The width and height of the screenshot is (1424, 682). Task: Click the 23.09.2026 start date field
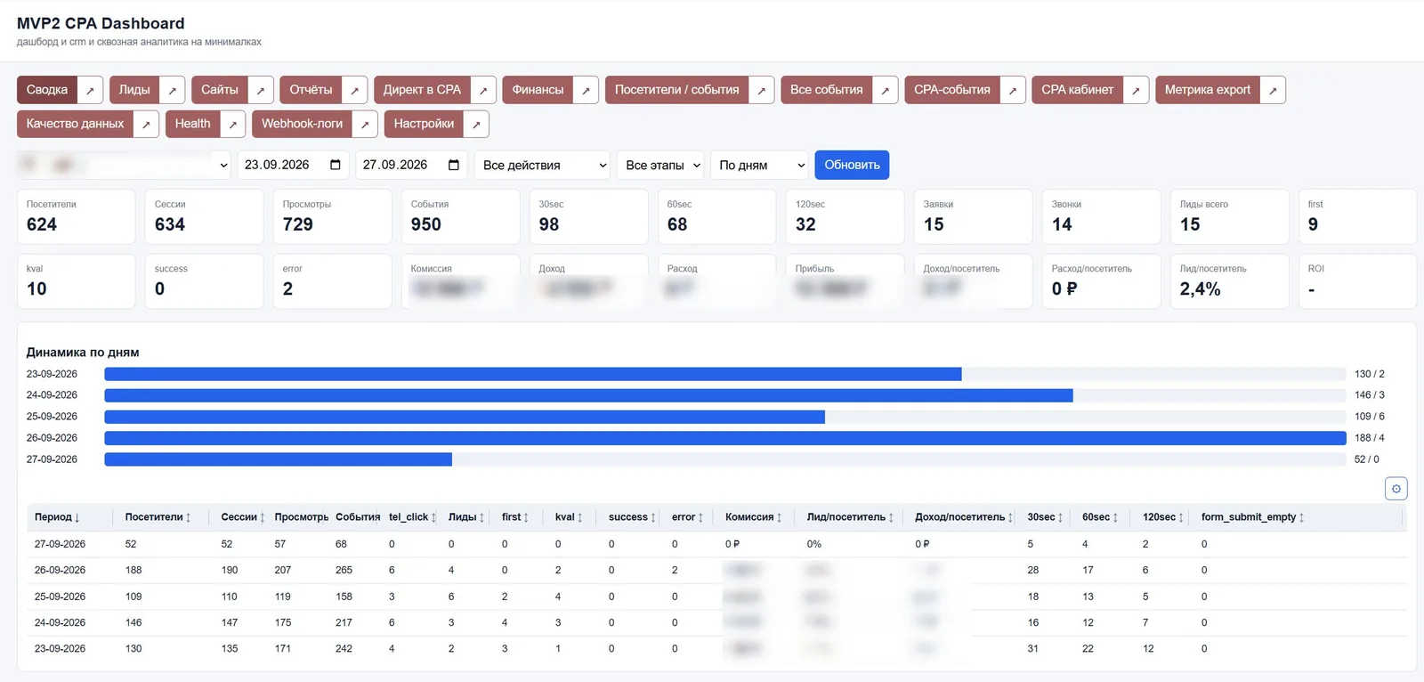point(294,165)
